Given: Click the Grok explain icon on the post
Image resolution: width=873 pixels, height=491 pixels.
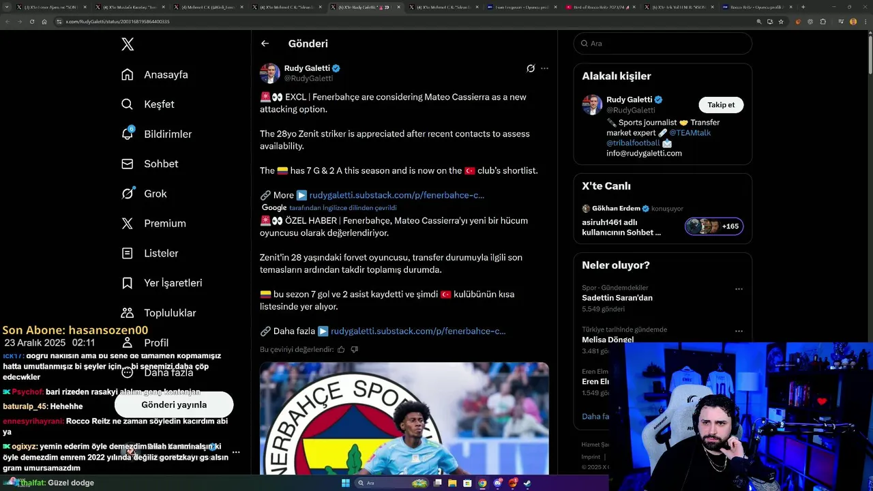Looking at the screenshot, I should [x=531, y=68].
